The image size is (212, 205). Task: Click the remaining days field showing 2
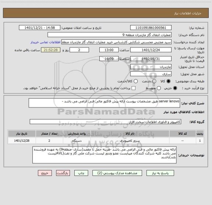tap(79, 50)
